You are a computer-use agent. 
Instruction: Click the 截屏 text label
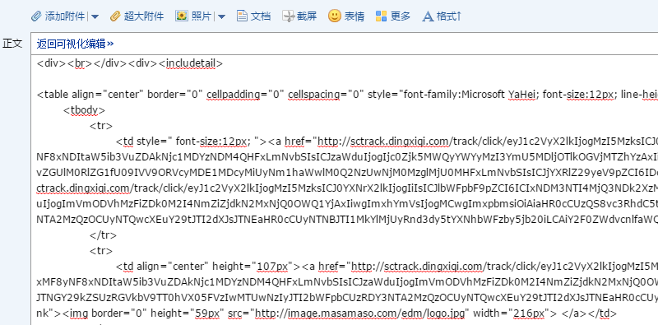[307, 16]
